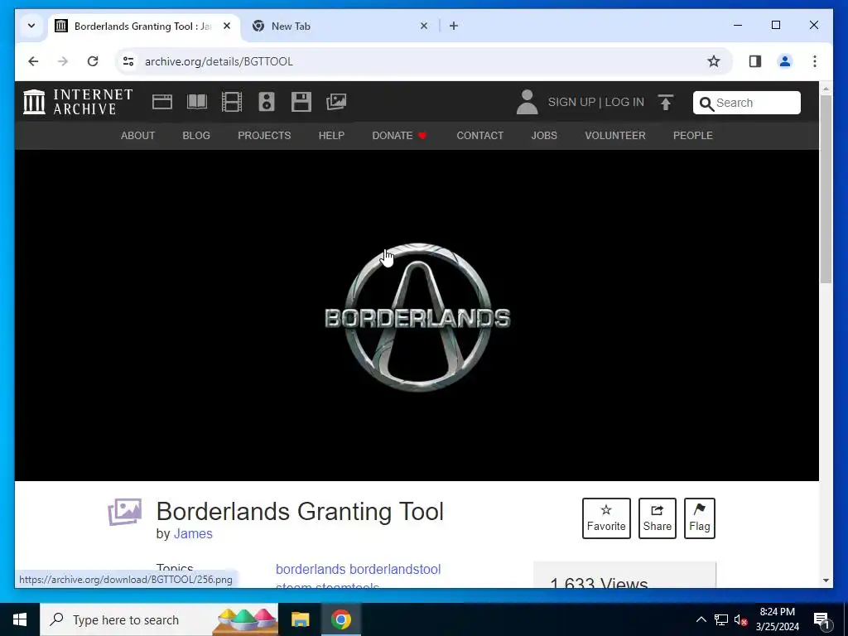
Task: Open the Video film strip icon
Action: (x=232, y=102)
